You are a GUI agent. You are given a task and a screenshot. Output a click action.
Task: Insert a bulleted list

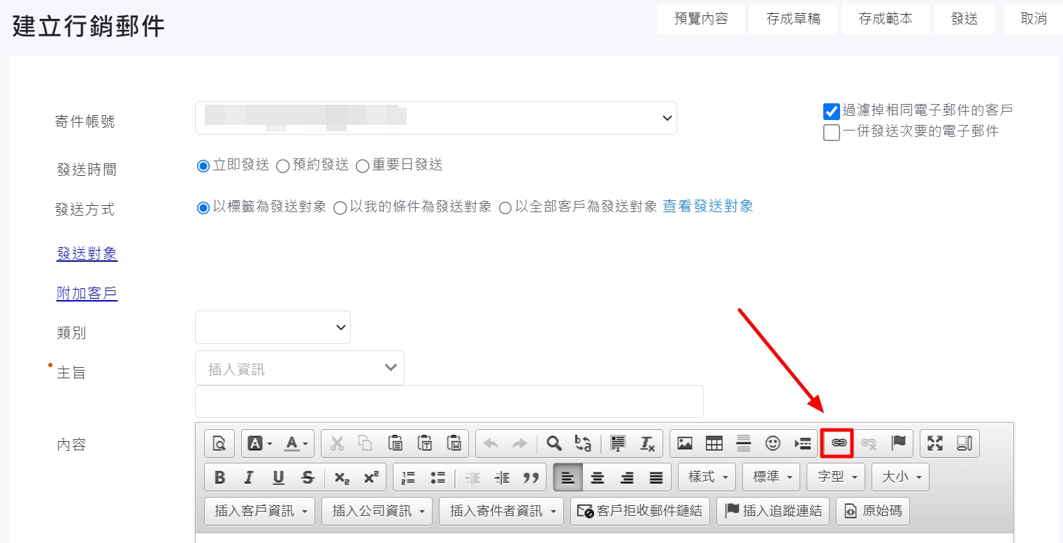coord(438,477)
